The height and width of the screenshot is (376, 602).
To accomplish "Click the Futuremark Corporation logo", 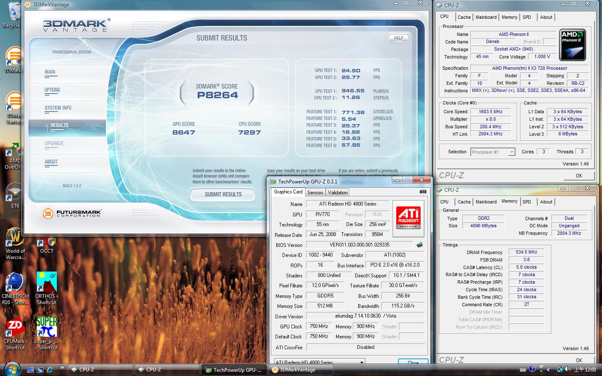I will (72, 213).
